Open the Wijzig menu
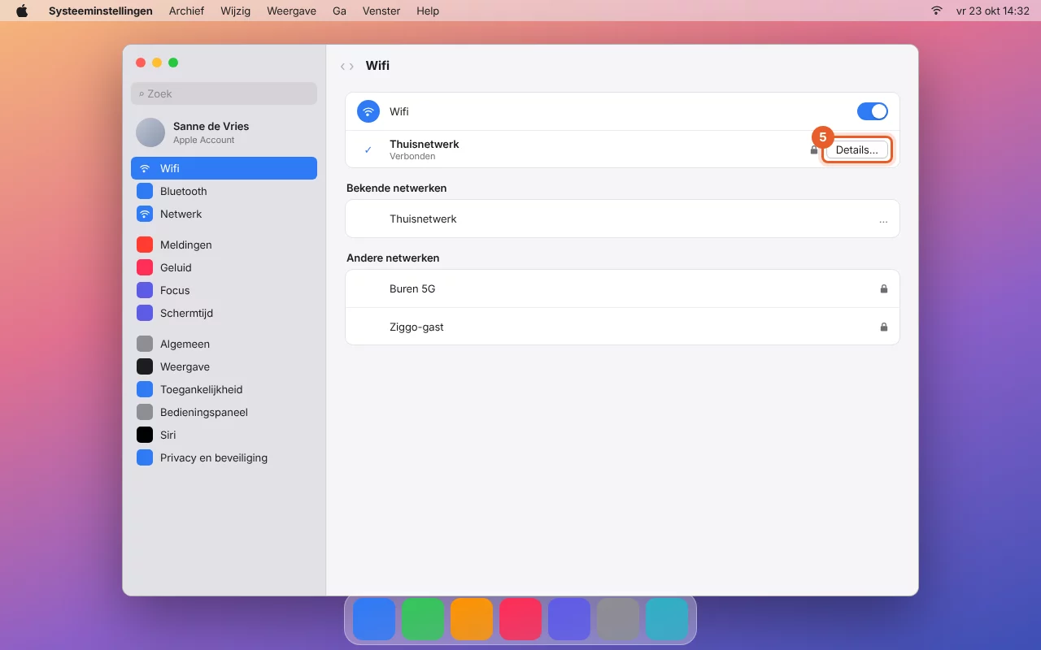Viewport: 1041px width, 650px height. 235,11
